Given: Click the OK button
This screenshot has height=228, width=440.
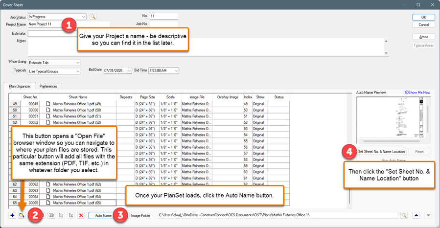Looking at the screenshot, I should [423, 17].
